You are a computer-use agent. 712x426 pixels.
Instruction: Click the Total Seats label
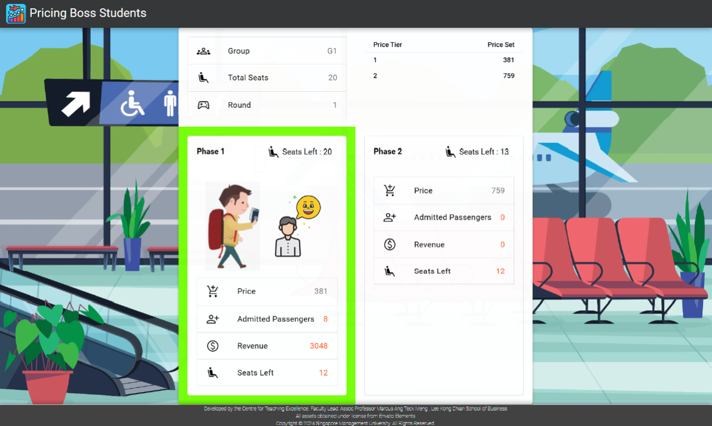pyautogui.click(x=248, y=78)
